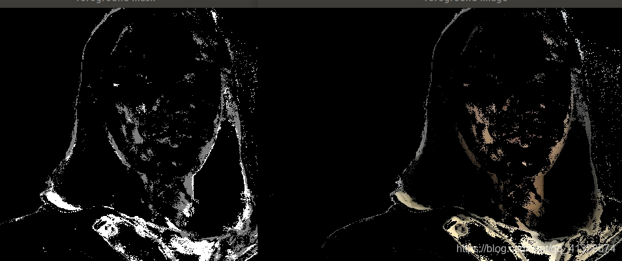
Task: Select the 'foreground image' window title bar
Action: tap(440, 3)
